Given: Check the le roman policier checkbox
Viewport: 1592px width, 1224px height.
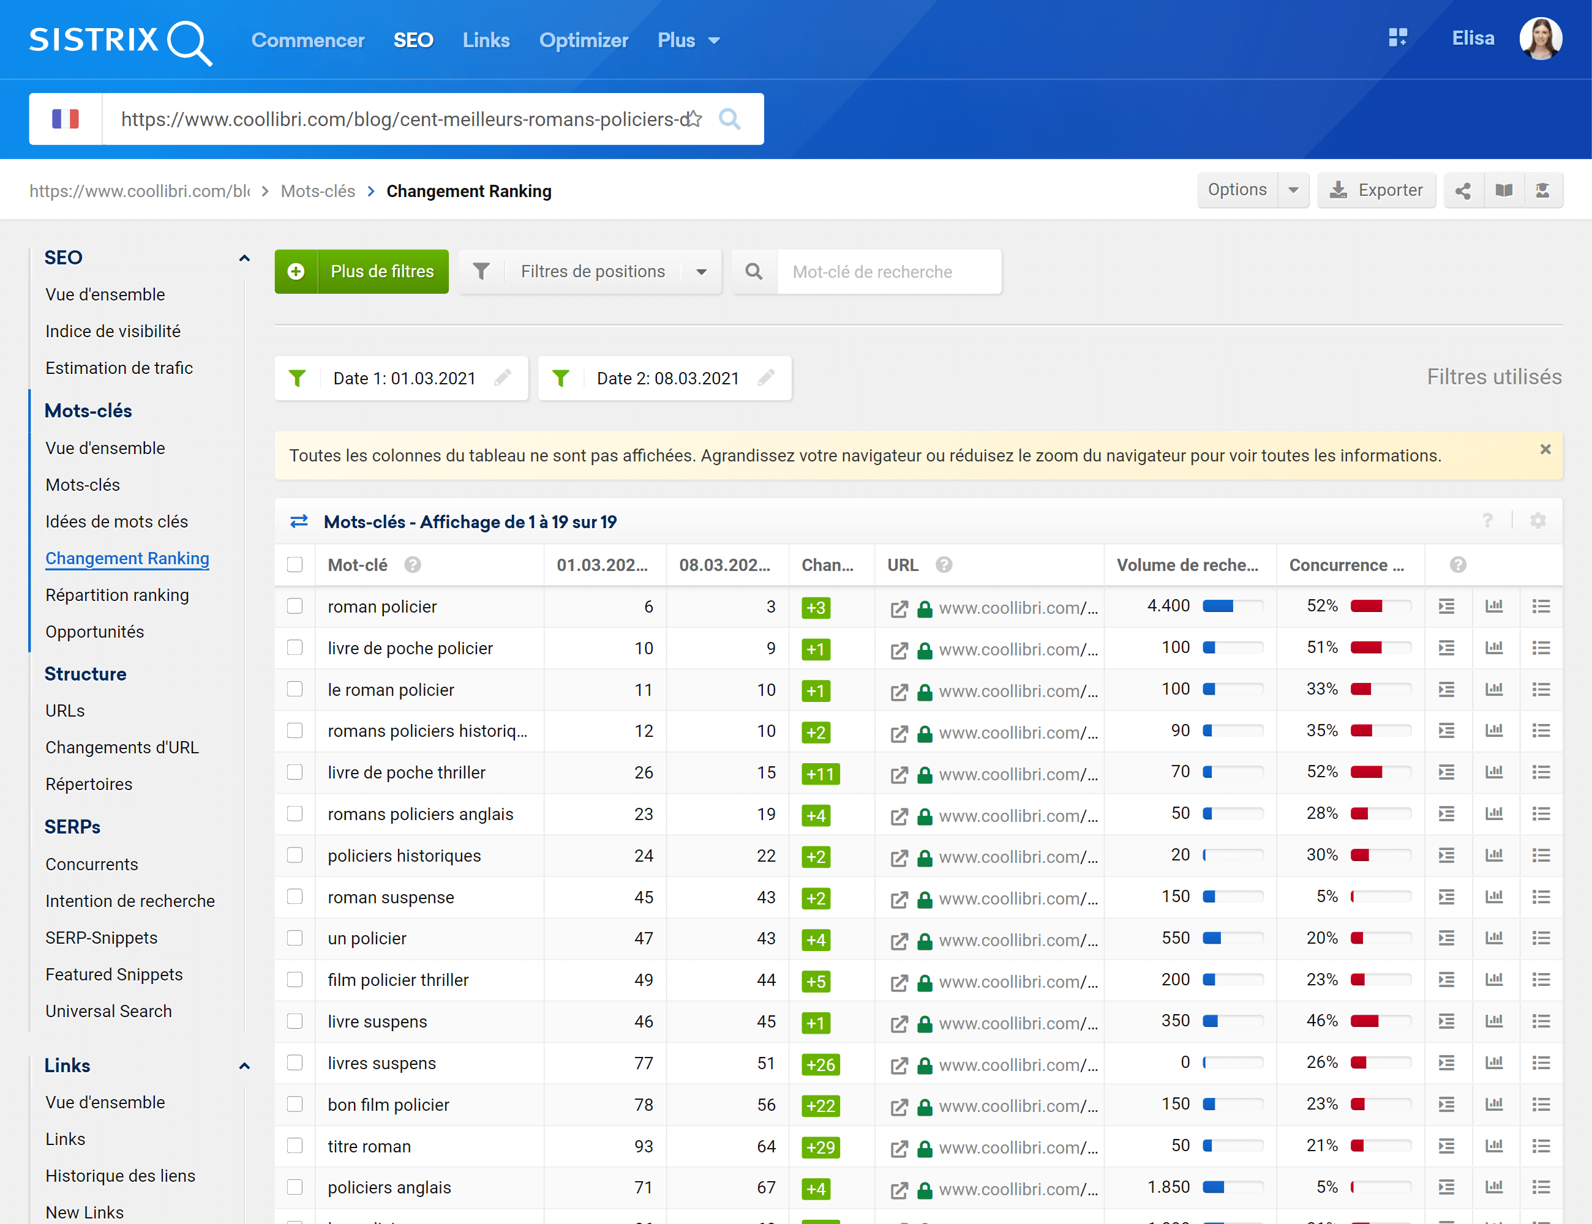Looking at the screenshot, I should pyautogui.click(x=295, y=689).
